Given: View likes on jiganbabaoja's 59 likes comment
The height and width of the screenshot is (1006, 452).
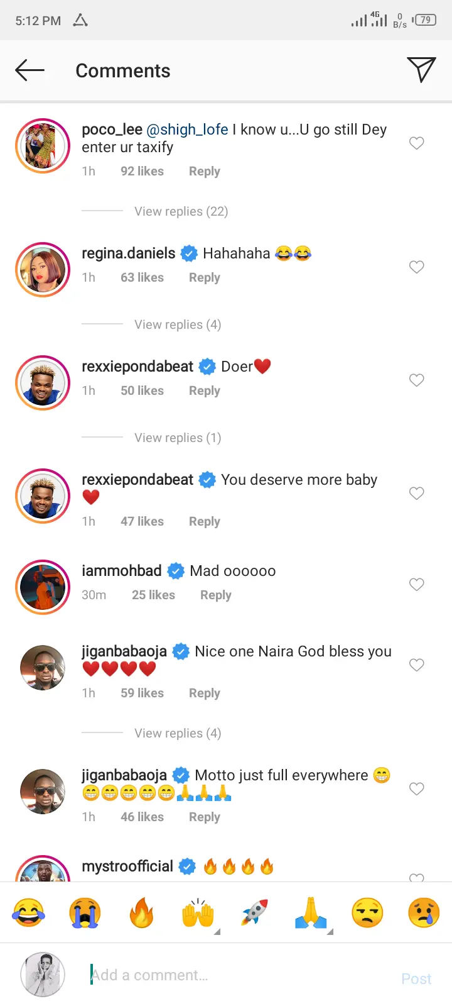Looking at the screenshot, I should (x=142, y=693).
